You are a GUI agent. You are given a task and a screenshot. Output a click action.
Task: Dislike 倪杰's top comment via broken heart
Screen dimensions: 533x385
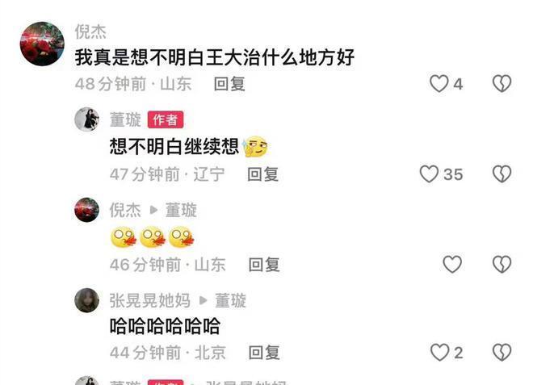click(502, 84)
